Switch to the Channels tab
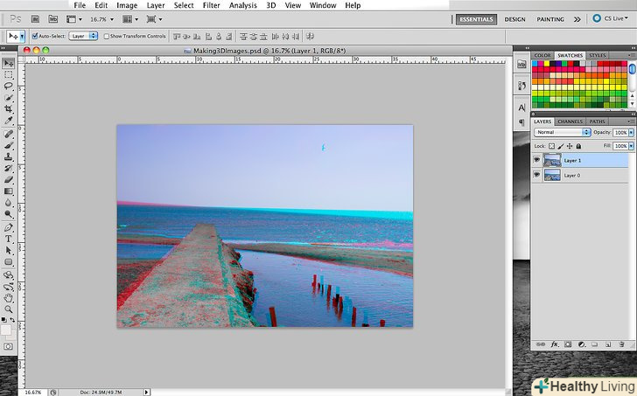Screen dimensions: 637x396 570,122
